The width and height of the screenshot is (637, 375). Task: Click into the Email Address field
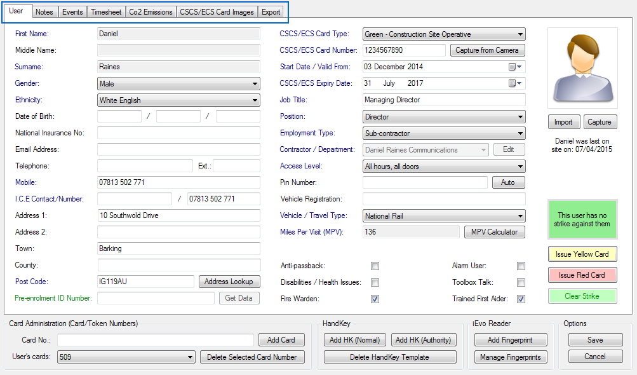pyautogui.click(x=178, y=149)
